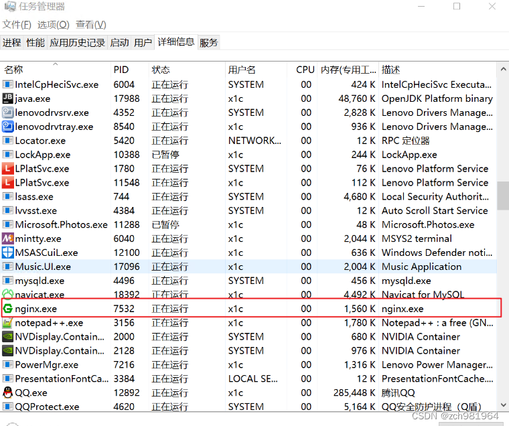
Task: Click the QQ.exe penguin icon
Action: (x=7, y=393)
